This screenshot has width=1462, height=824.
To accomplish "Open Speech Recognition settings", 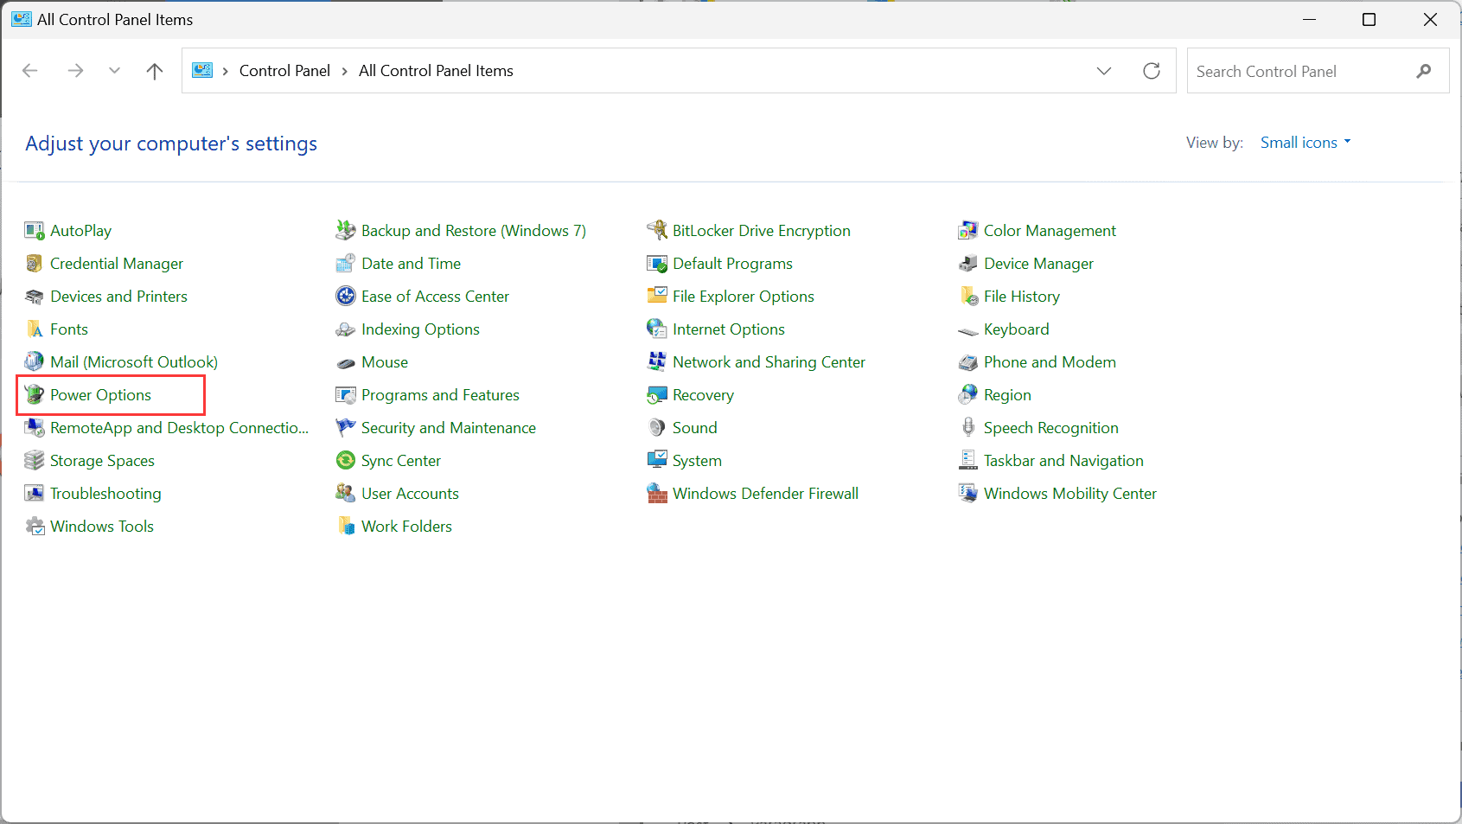I will 1050,427.
